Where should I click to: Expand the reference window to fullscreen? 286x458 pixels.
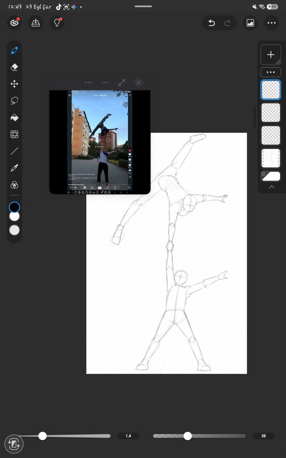coord(122,82)
